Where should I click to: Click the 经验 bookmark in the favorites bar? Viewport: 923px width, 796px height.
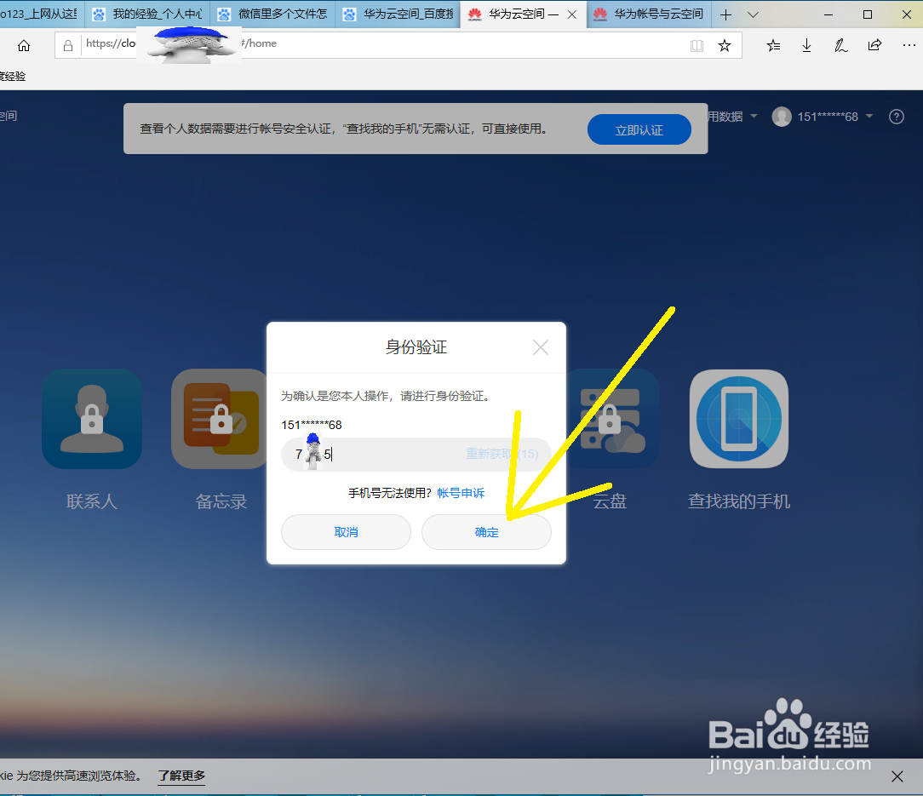(x=13, y=76)
